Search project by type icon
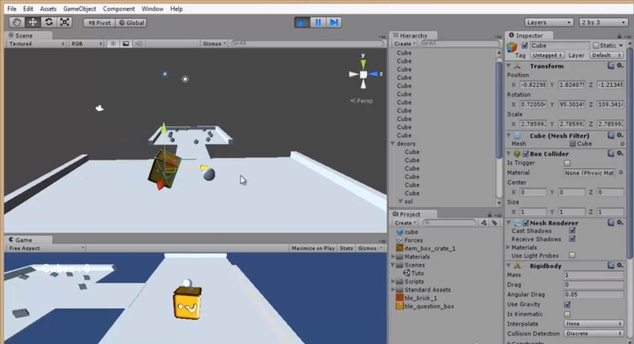This screenshot has height=344, width=634. [484, 223]
